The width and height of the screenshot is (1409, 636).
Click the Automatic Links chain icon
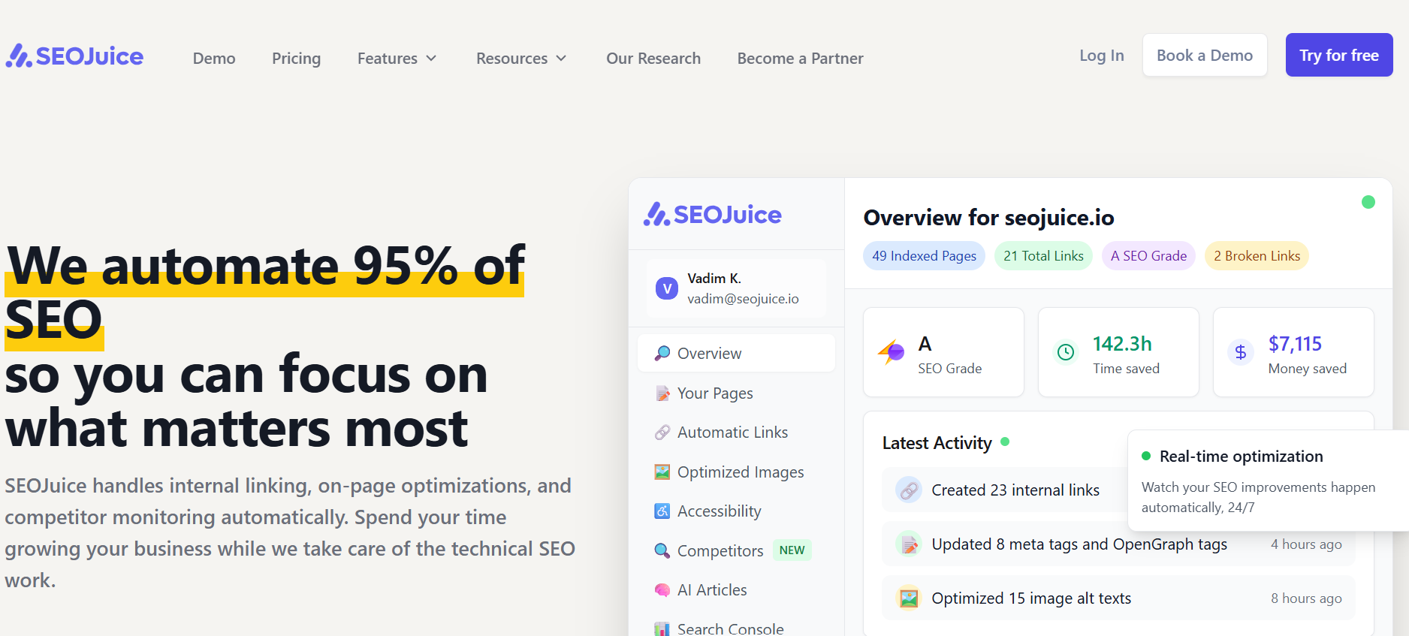pyautogui.click(x=662, y=433)
